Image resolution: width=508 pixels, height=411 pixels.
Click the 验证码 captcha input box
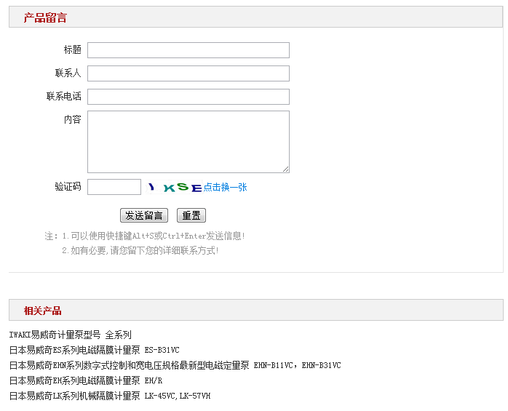114,187
